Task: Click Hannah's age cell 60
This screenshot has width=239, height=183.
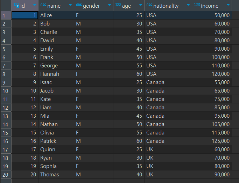Action: 129,74
